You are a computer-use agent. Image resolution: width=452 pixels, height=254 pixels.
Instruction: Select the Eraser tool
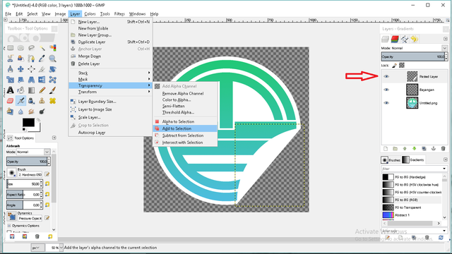coord(11,101)
